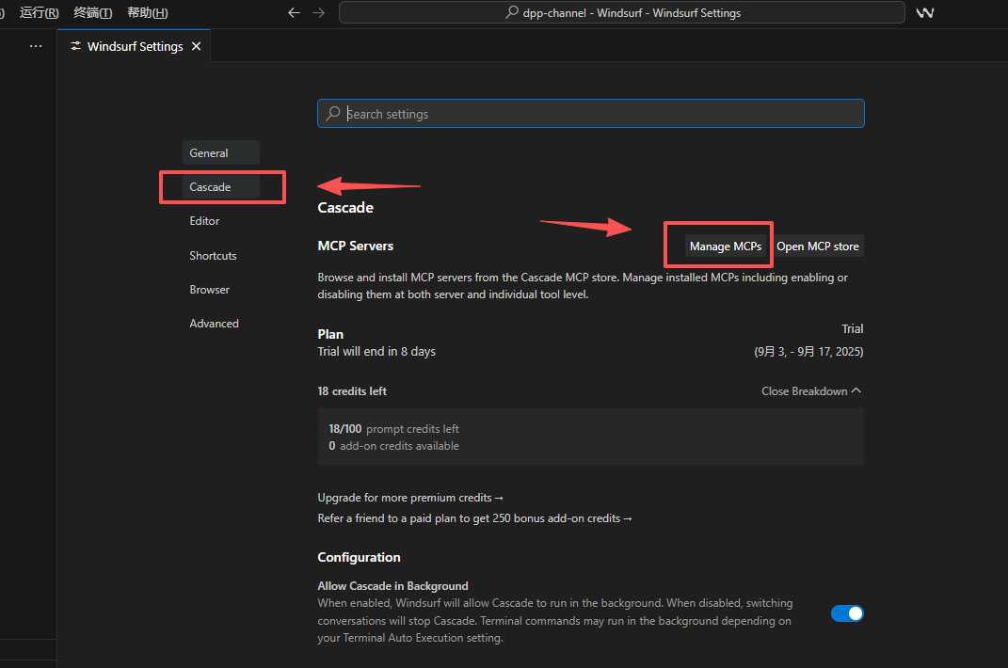Go forward with the right arrow icon

click(318, 12)
